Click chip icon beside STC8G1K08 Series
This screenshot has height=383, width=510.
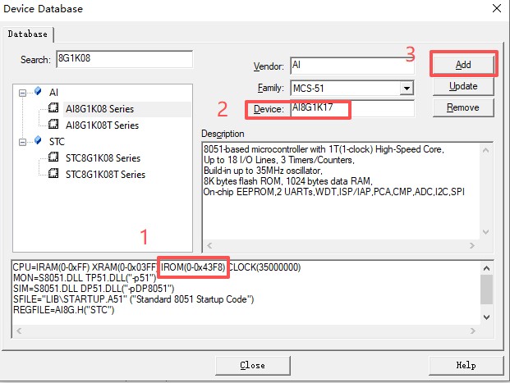pos(53,157)
